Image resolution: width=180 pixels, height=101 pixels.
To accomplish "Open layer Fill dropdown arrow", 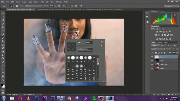I will (x=177, y=53).
